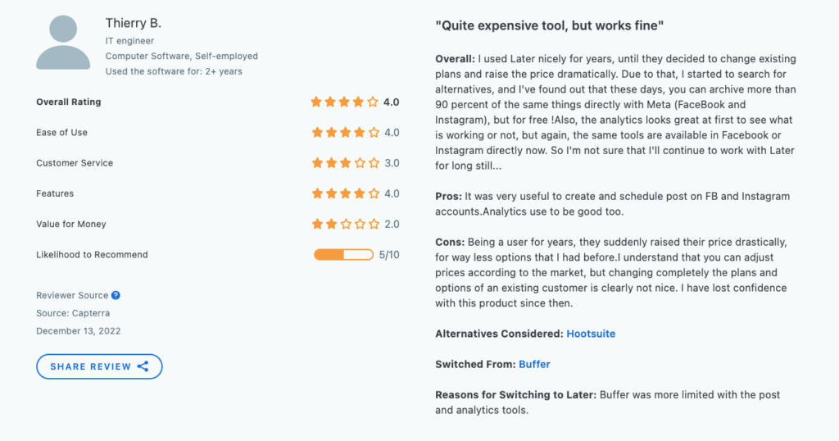The height and width of the screenshot is (441, 839).
Task: Click the Customer Service star rating
Action: [345, 162]
